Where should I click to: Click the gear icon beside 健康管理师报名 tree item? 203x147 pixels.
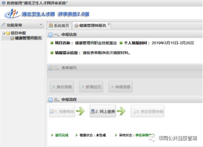coord(12,38)
